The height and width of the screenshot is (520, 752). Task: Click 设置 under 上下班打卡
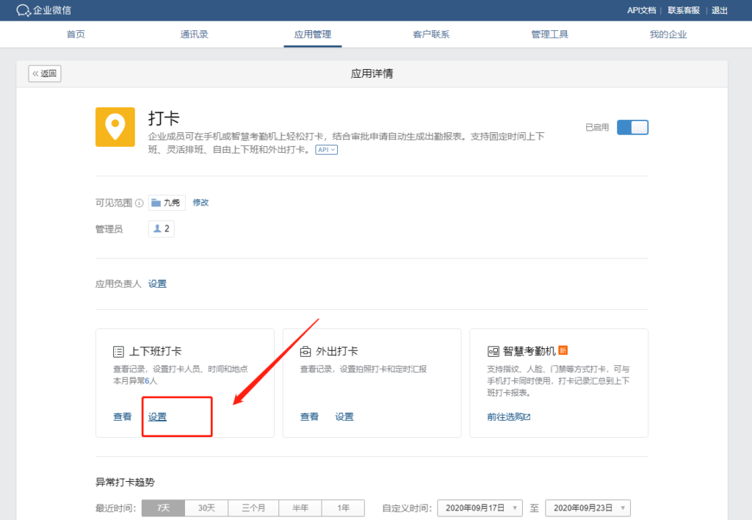(x=157, y=416)
